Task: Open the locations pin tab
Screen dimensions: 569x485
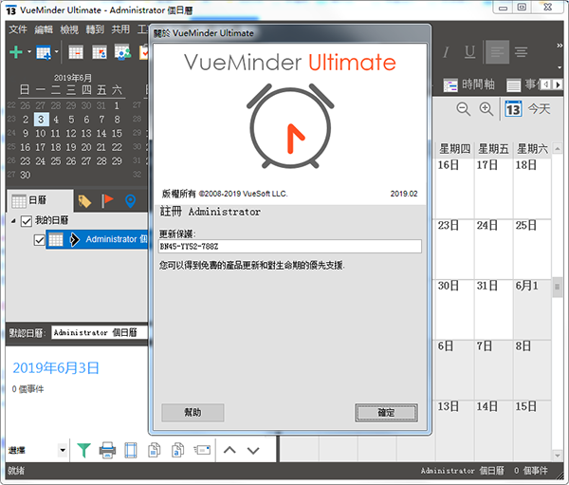Action: pyautogui.click(x=130, y=201)
